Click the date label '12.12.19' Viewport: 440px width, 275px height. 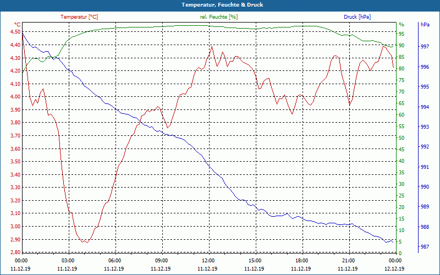[394, 269]
